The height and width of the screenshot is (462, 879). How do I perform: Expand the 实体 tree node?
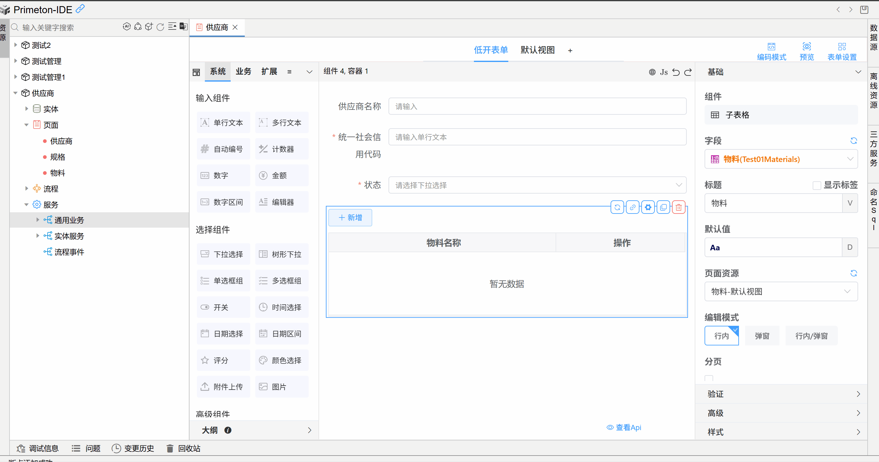[27, 109]
